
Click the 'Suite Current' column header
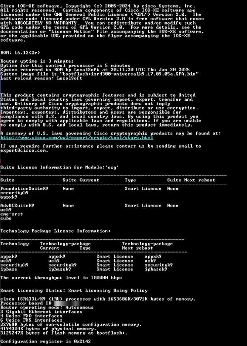click(x=81, y=180)
